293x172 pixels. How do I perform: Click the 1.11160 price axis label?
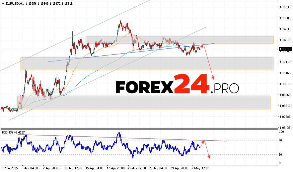pyautogui.click(x=285, y=73)
